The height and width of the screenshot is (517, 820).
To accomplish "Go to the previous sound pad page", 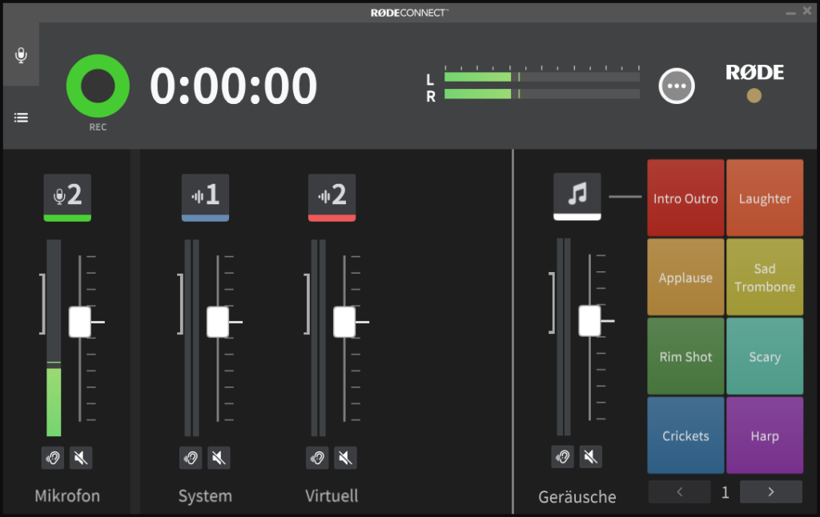I will 679,491.
